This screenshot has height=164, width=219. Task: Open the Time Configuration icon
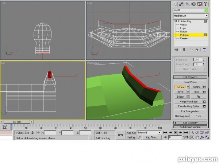(187, 137)
